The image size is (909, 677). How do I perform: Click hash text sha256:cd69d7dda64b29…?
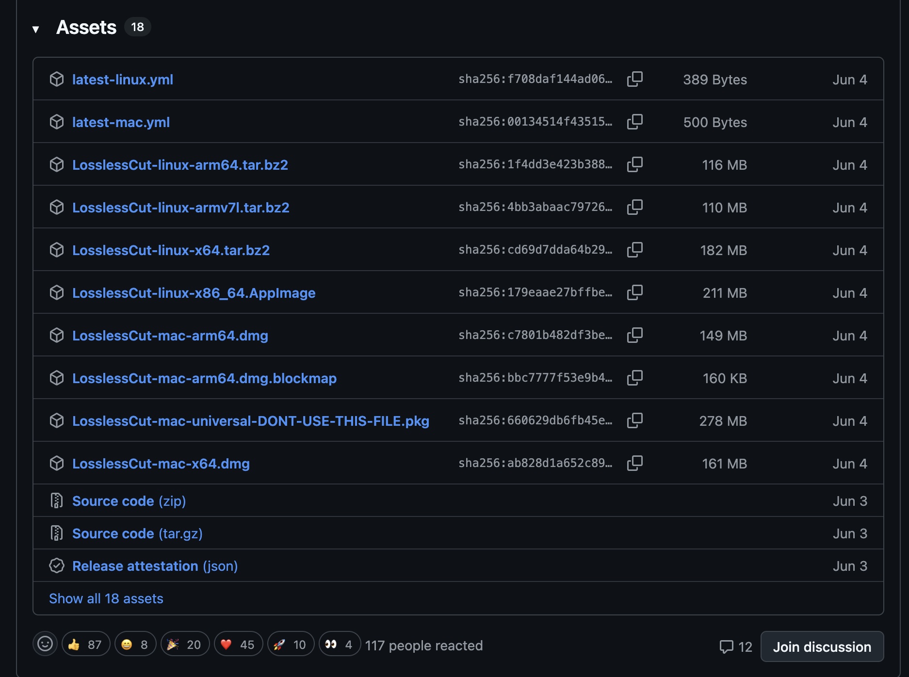pyautogui.click(x=536, y=250)
